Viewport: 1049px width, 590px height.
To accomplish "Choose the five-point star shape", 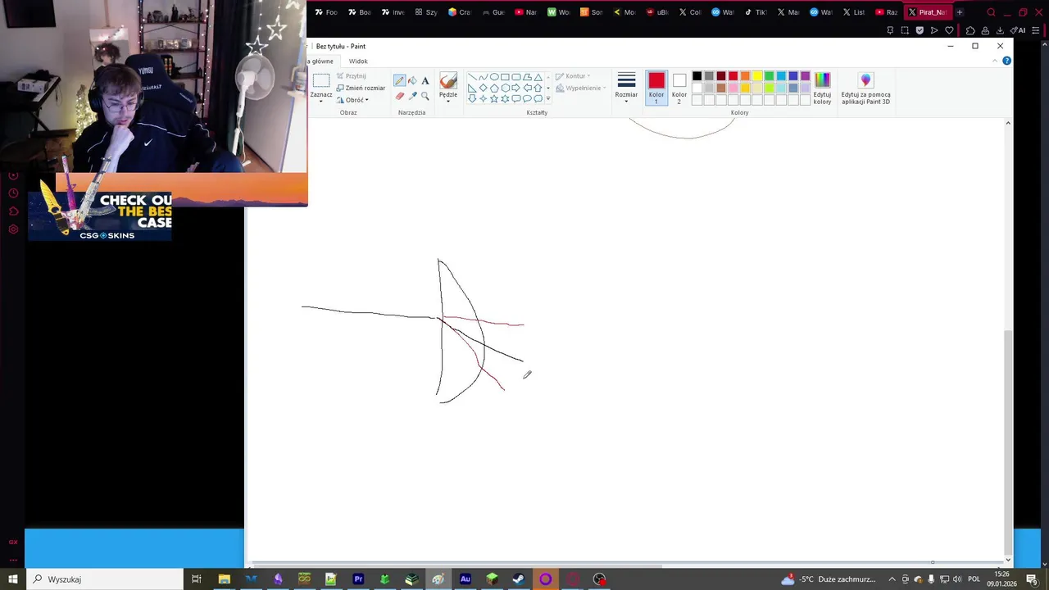I will [x=494, y=98].
